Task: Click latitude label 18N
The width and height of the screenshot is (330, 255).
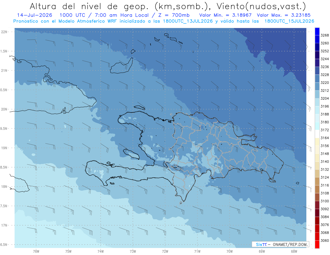Action: click(4, 187)
